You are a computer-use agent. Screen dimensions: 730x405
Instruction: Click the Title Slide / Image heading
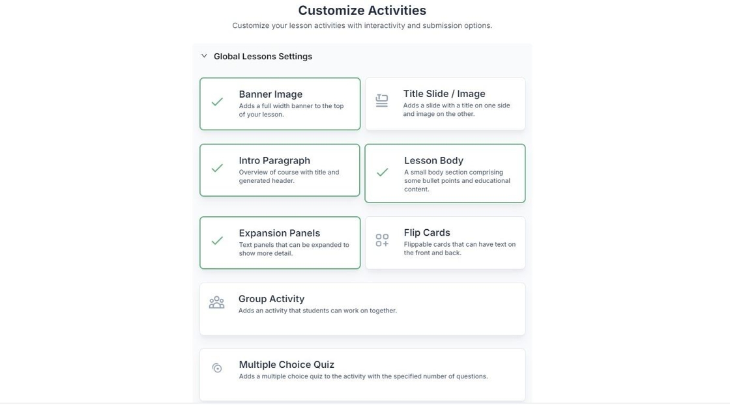tap(444, 94)
